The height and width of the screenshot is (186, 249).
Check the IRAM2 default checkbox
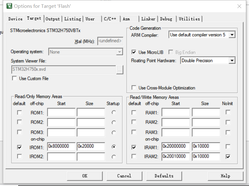(x=134, y=156)
